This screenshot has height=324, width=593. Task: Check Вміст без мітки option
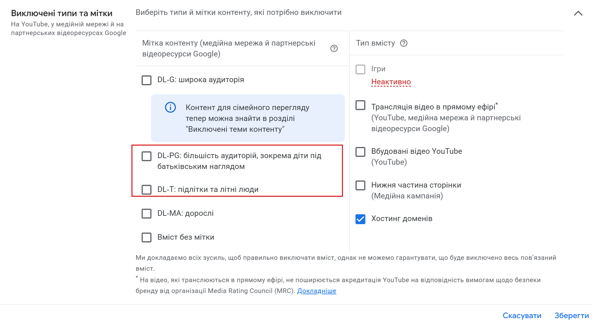[x=147, y=237]
